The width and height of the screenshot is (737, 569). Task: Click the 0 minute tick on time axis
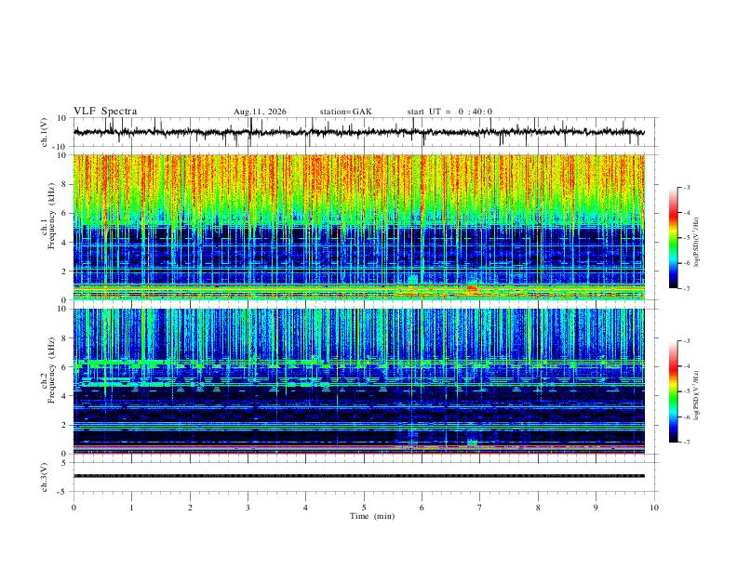tap(74, 508)
